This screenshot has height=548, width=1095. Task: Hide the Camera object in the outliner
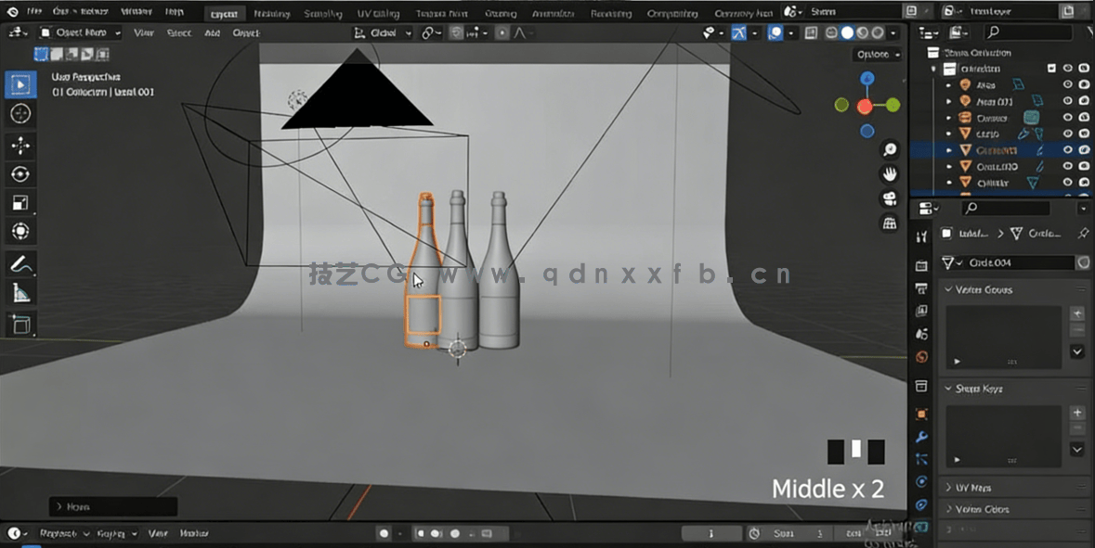(1068, 118)
